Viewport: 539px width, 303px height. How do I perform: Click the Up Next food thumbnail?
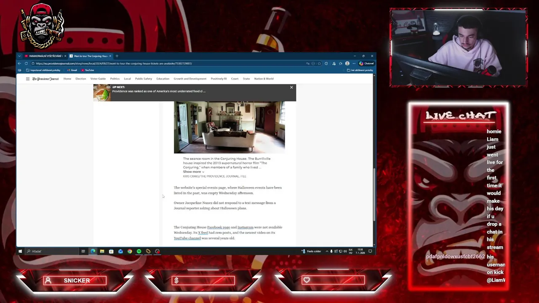click(102, 93)
